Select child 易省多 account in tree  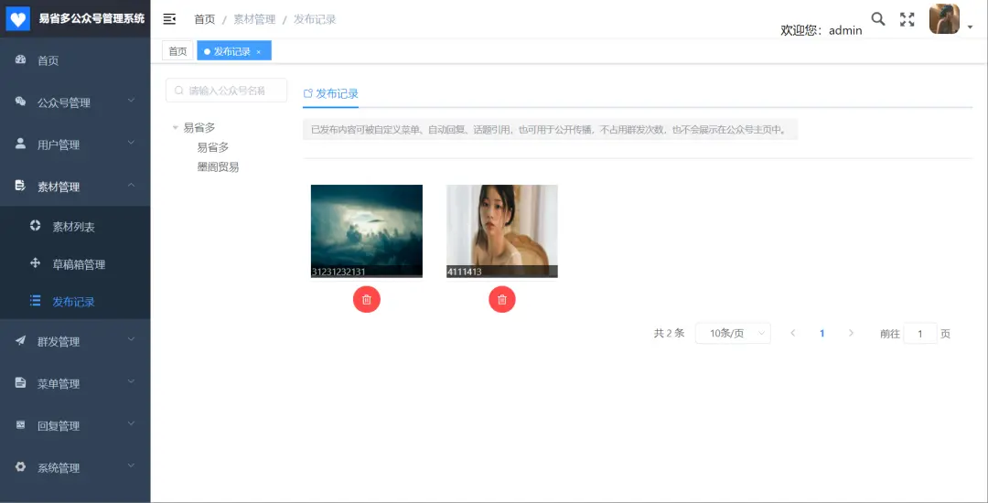(x=213, y=147)
